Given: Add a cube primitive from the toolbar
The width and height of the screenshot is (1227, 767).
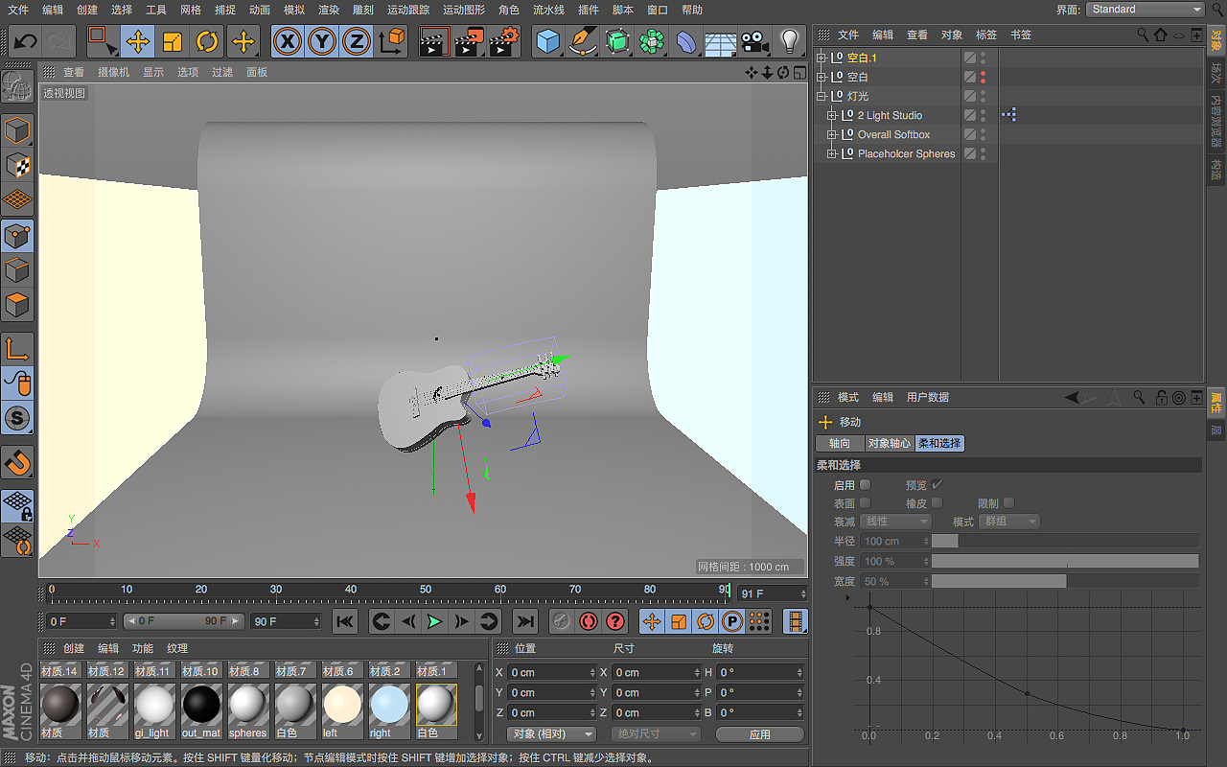Looking at the screenshot, I should (x=547, y=41).
